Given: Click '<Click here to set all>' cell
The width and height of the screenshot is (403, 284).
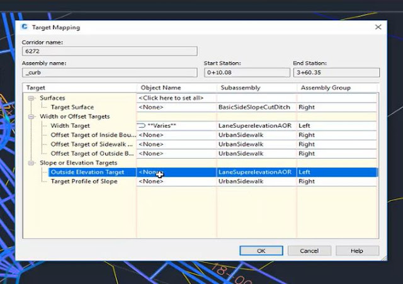Looking at the screenshot, I should tap(176, 98).
